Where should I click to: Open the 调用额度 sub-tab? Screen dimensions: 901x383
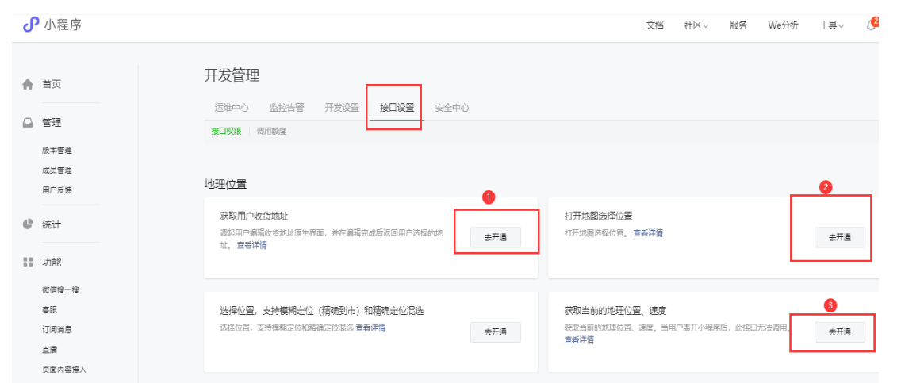click(x=271, y=132)
